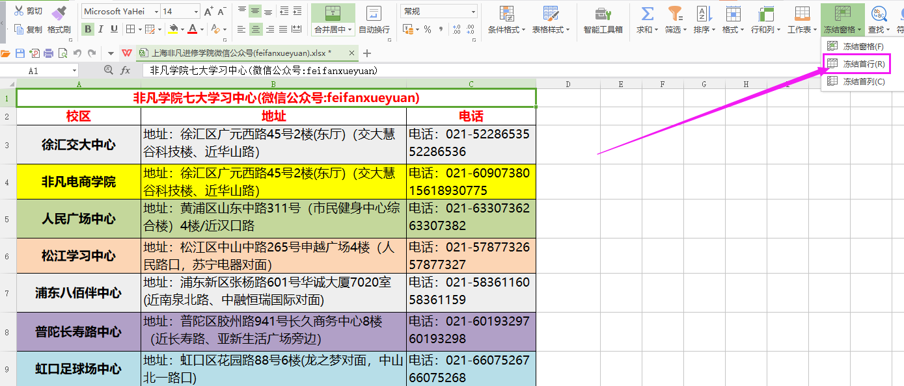Click the insert function fx button
The height and width of the screenshot is (386, 904).
pos(126,70)
